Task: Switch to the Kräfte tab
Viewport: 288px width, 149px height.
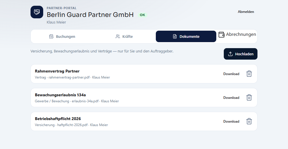Action: [124, 37]
